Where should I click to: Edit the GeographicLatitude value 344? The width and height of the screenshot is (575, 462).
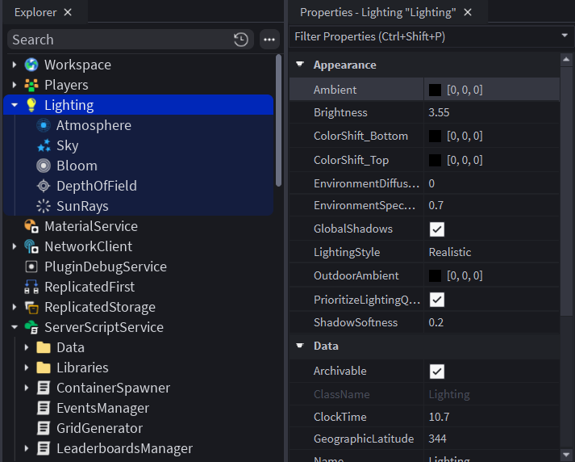pyautogui.click(x=491, y=439)
